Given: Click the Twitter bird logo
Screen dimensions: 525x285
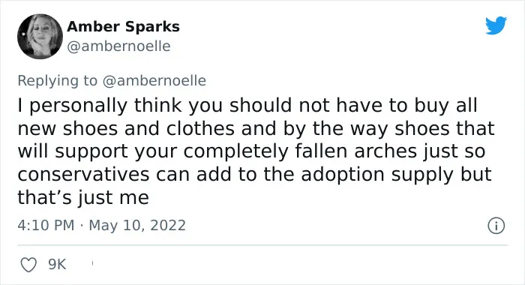Looking at the screenshot, I should (x=496, y=25).
